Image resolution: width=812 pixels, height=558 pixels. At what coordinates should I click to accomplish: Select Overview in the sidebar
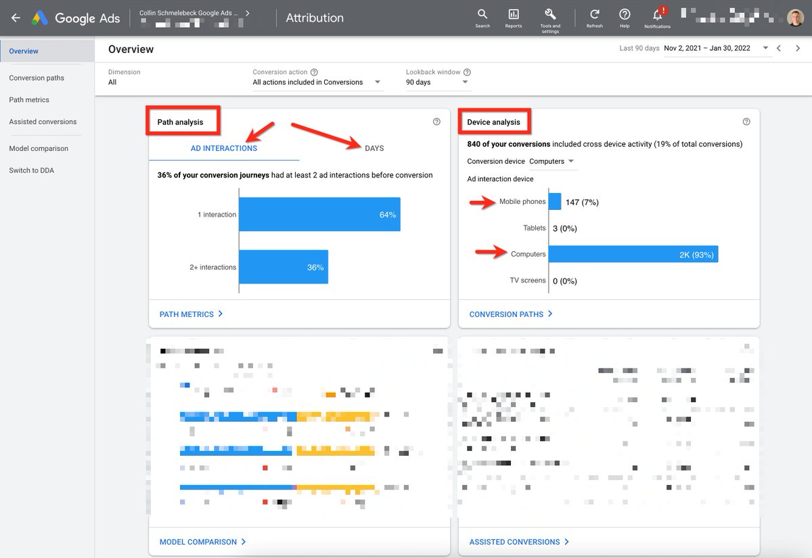(47, 51)
